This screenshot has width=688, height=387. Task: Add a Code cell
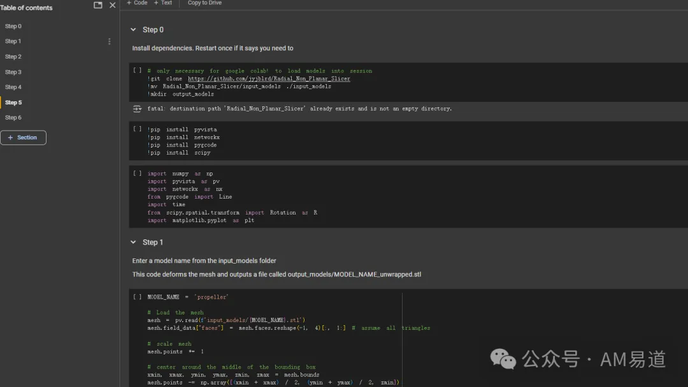(x=137, y=3)
